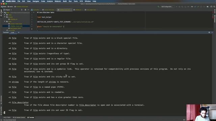Click the 'load test_helper' code line
The height and width of the screenshot is (121, 216).
(x=44, y=17)
